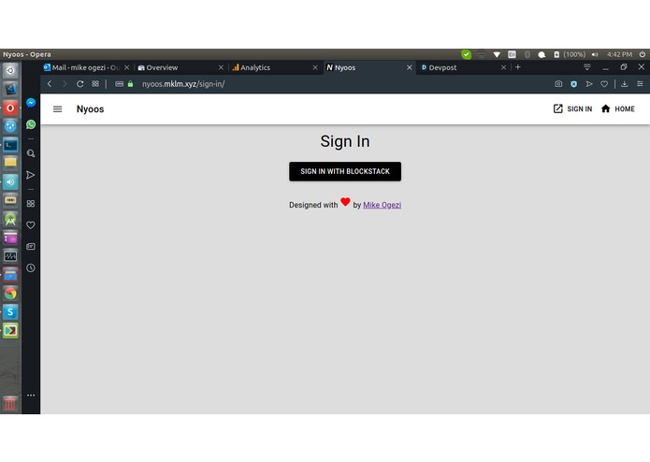Take a snapshot with camera icon
Image resolution: width=650 pixels, height=462 pixels.
coord(558,84)
